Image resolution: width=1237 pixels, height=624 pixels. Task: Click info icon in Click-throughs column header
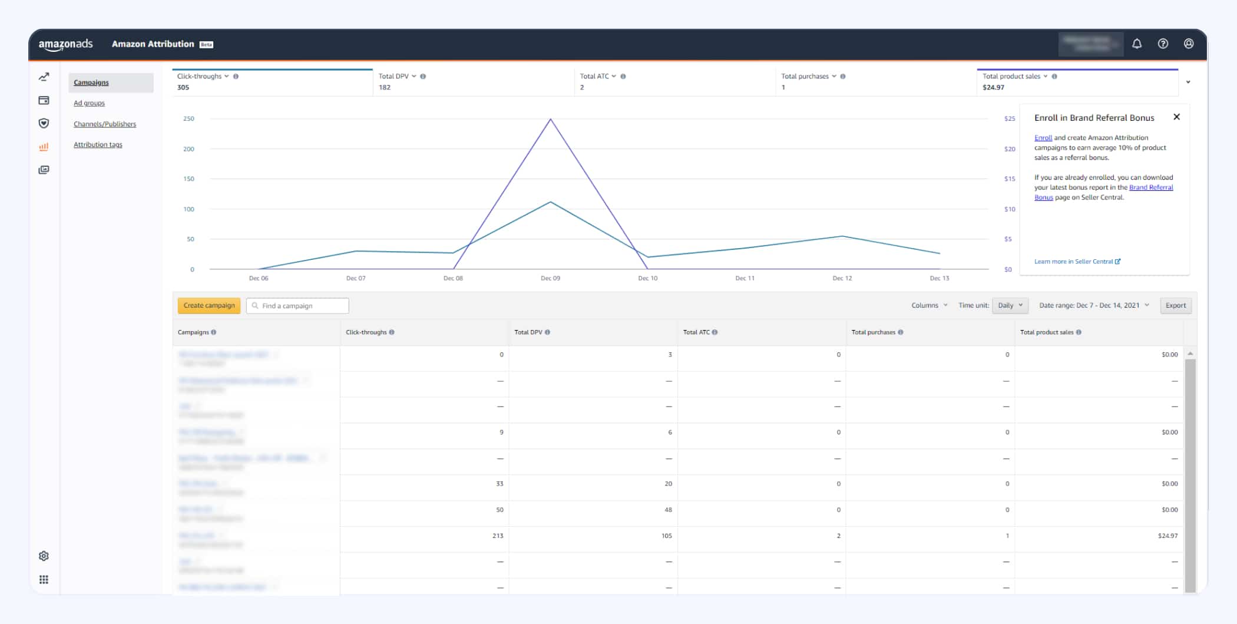click(392, 332)
